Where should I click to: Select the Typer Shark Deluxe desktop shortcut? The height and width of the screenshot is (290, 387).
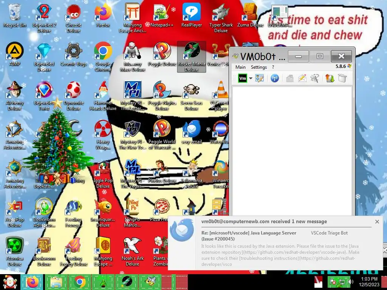click(221, 18)
